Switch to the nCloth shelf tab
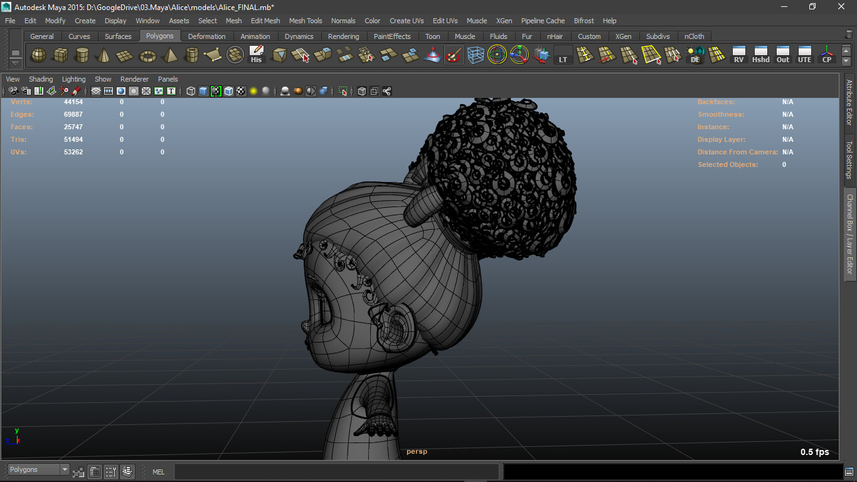The height and width of the screenshot is (482, 857). [x=694, y=36]
